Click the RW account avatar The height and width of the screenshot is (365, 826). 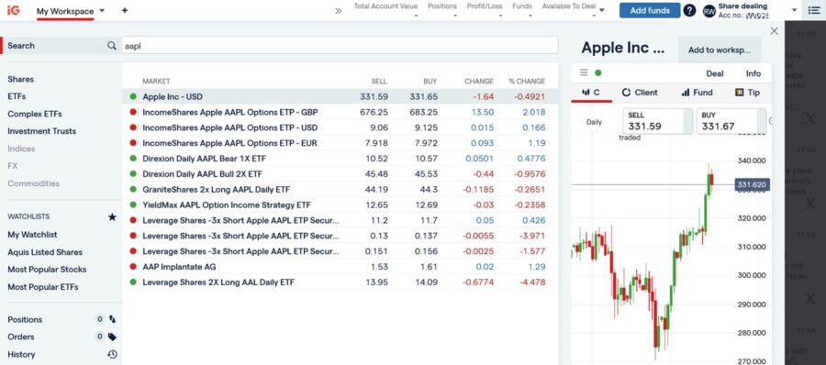coord(709,11)
